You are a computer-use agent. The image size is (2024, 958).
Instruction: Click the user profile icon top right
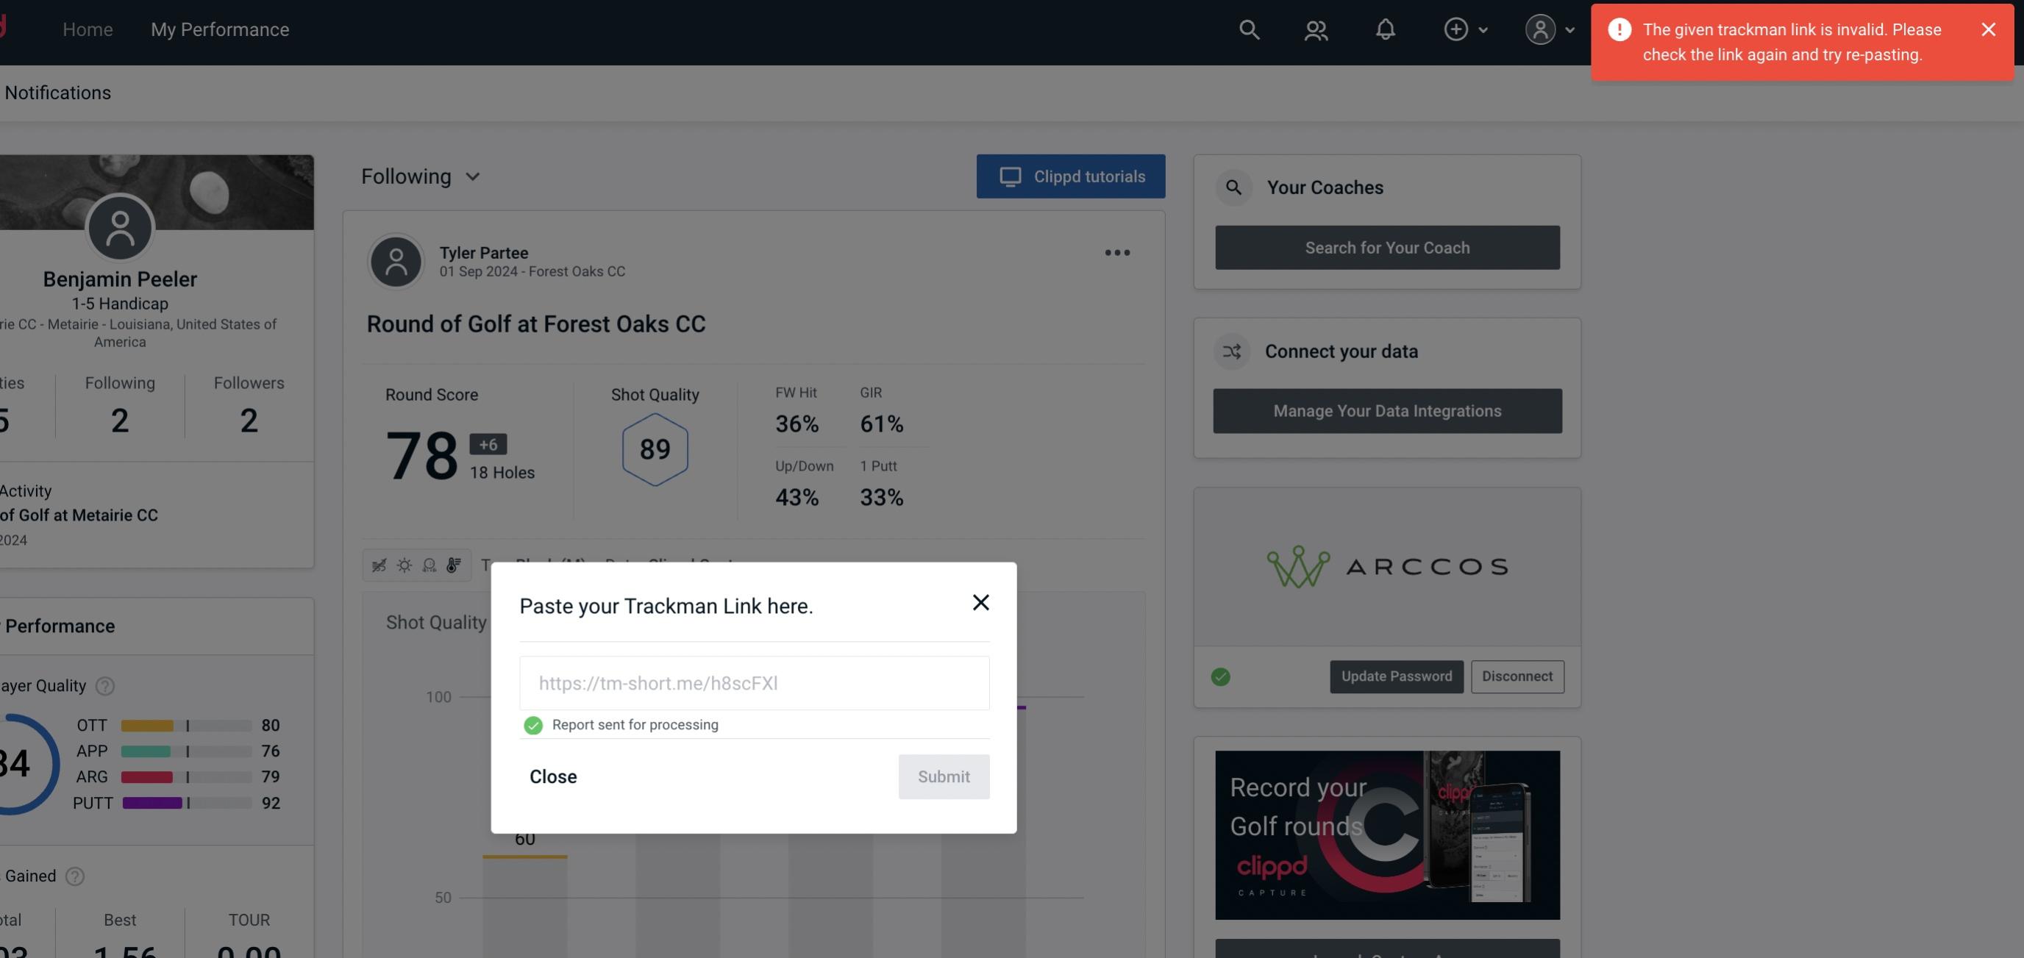click(1540, 29)
